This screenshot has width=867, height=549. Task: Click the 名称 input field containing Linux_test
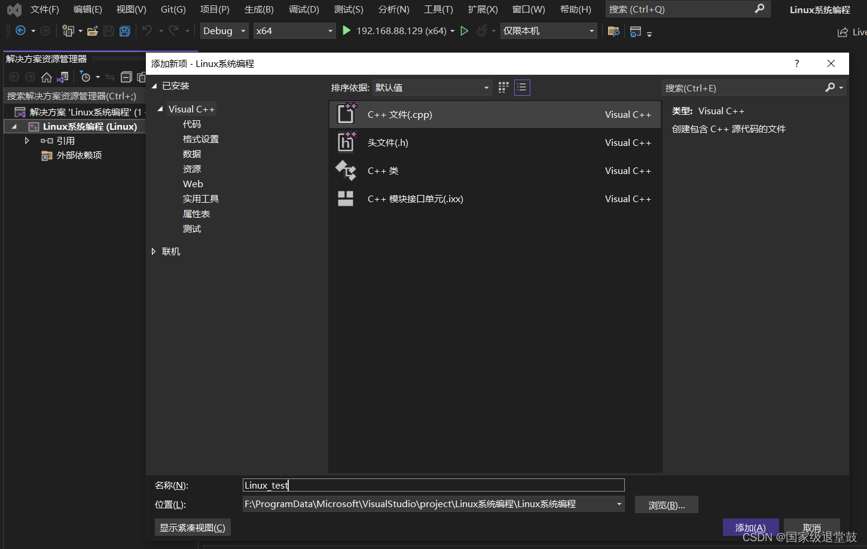pos(433,485)
